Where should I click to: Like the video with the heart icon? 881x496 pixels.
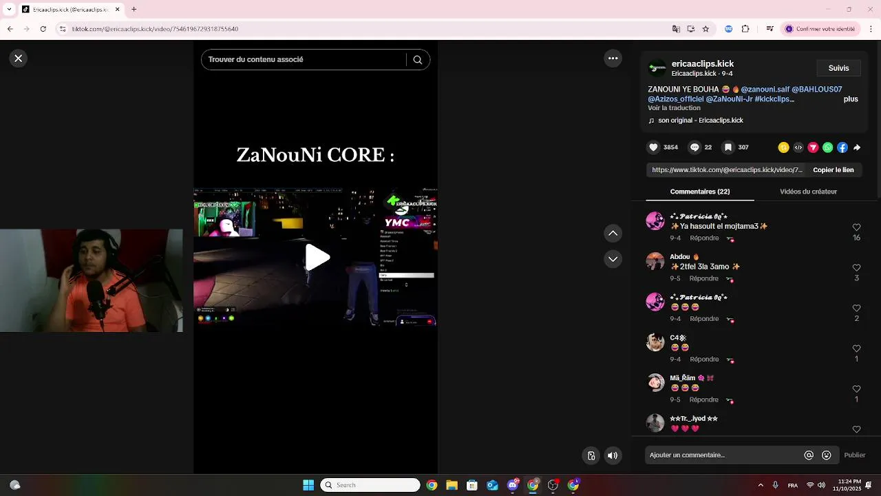tap(654, 147)
